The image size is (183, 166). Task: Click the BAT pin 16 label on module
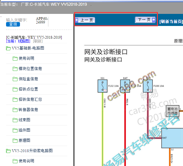[165, 138]
